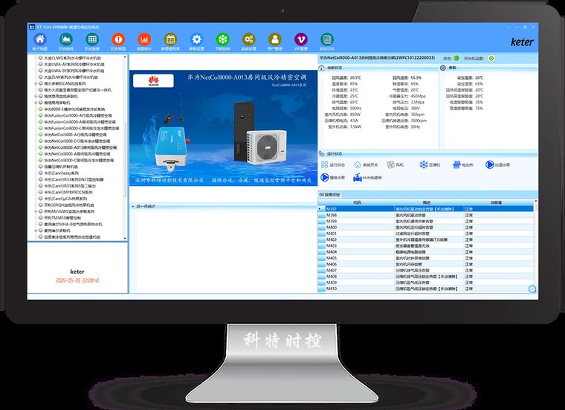Open the 用户管理 person icon
The image size is (565, 410).
pos(275,39)
